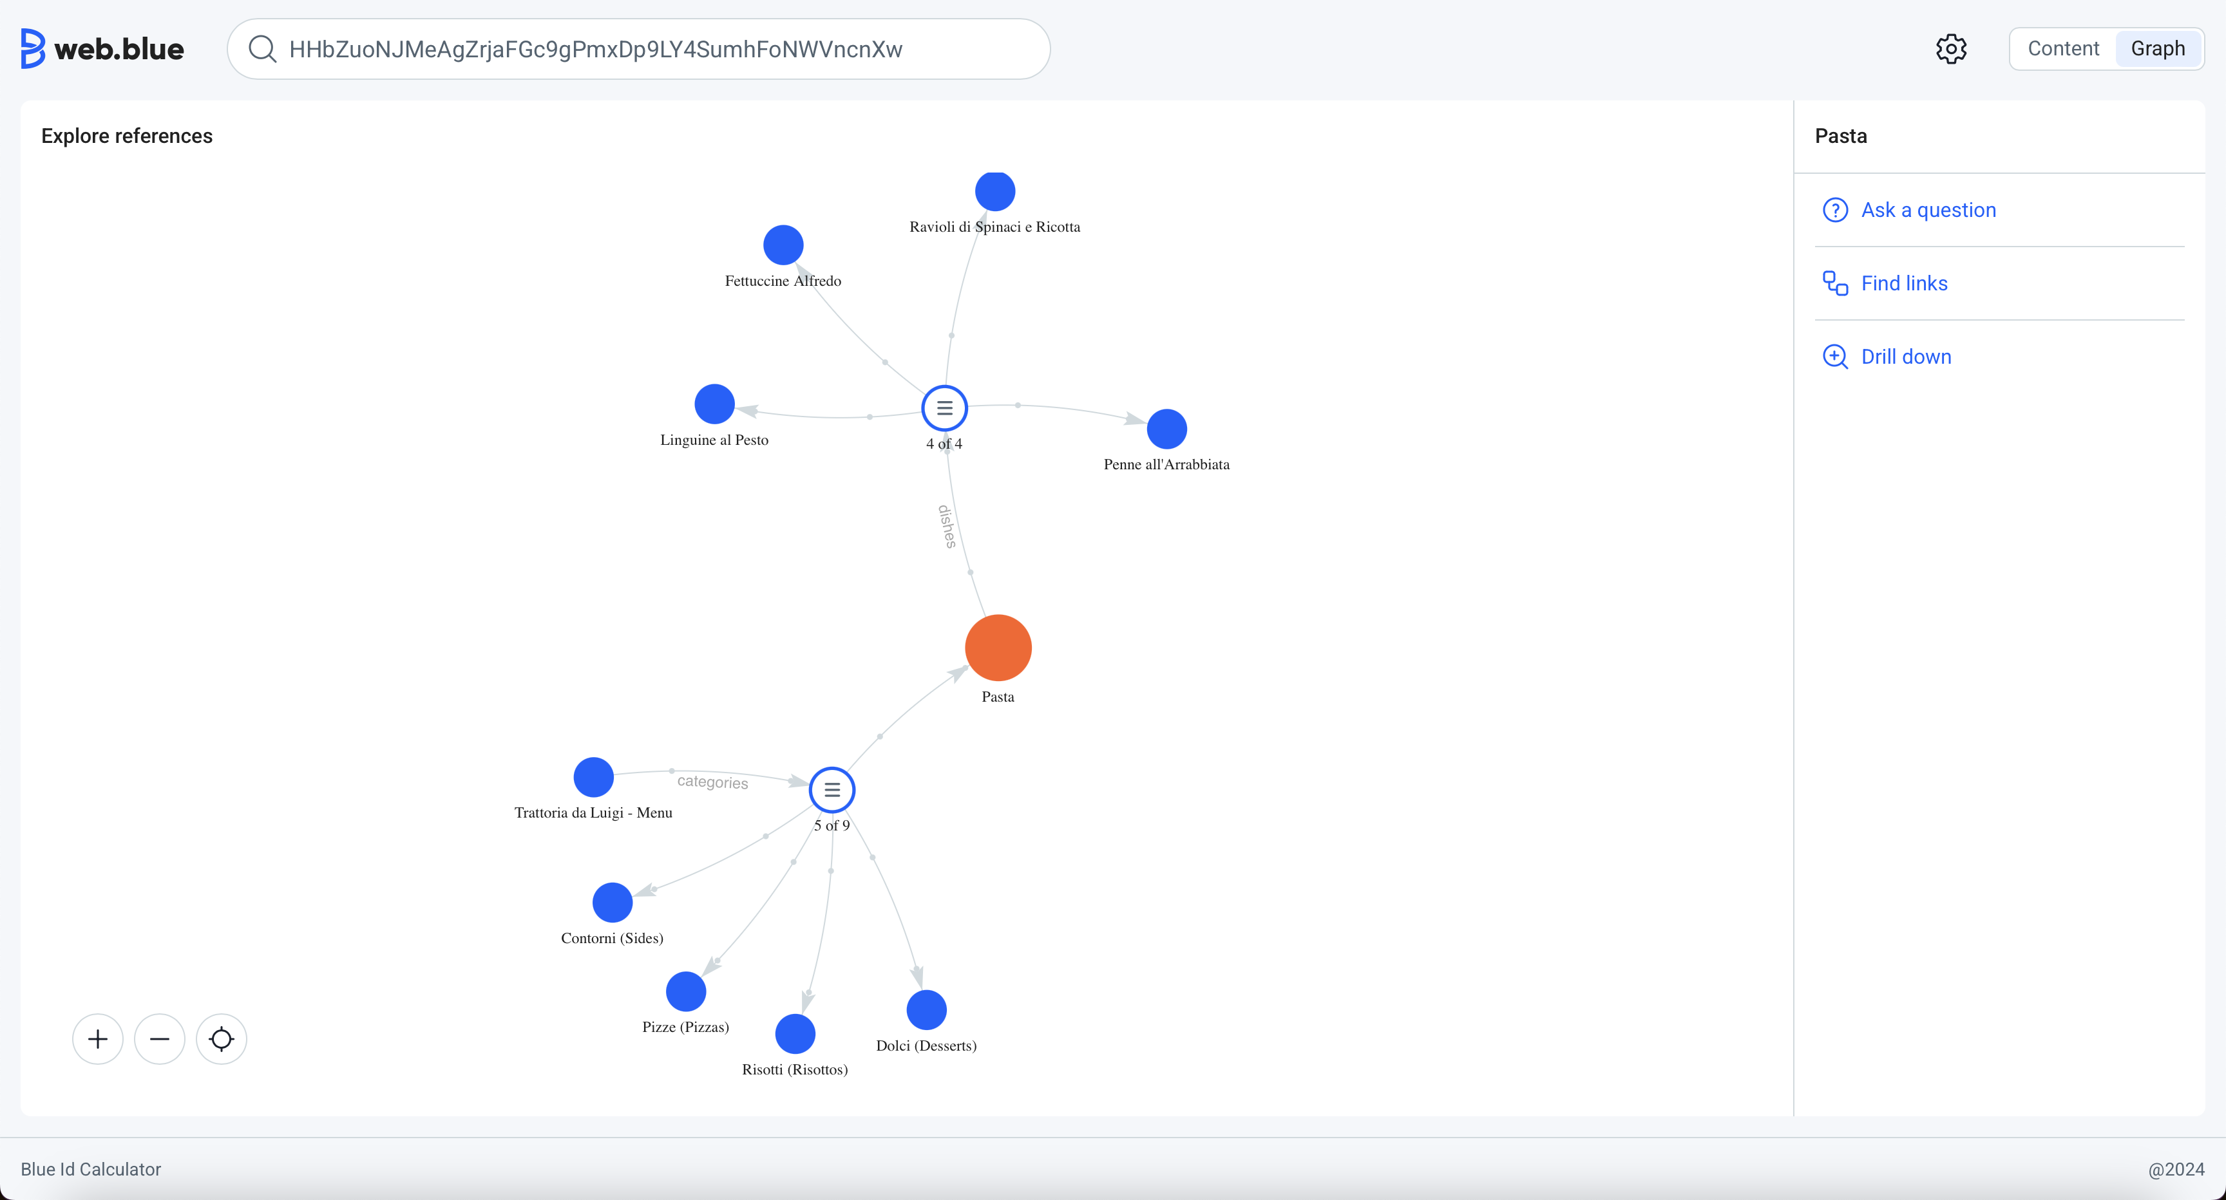The image size is (2226, 1200).
Task: Select the Linguine al Pesto node
Action: 715,404
